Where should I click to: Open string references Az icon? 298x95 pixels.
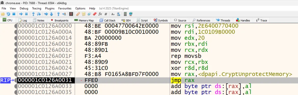pos(113,14)
